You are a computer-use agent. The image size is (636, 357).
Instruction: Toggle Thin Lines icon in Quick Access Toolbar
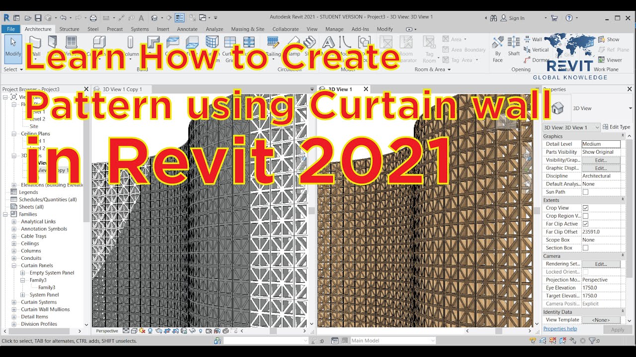(179, 18)
